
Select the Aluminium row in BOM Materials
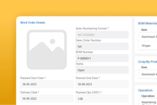coord(148,37)
